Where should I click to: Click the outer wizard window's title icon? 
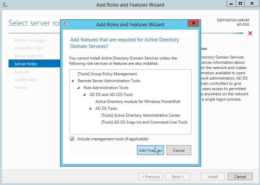click(x=5, y=5)
